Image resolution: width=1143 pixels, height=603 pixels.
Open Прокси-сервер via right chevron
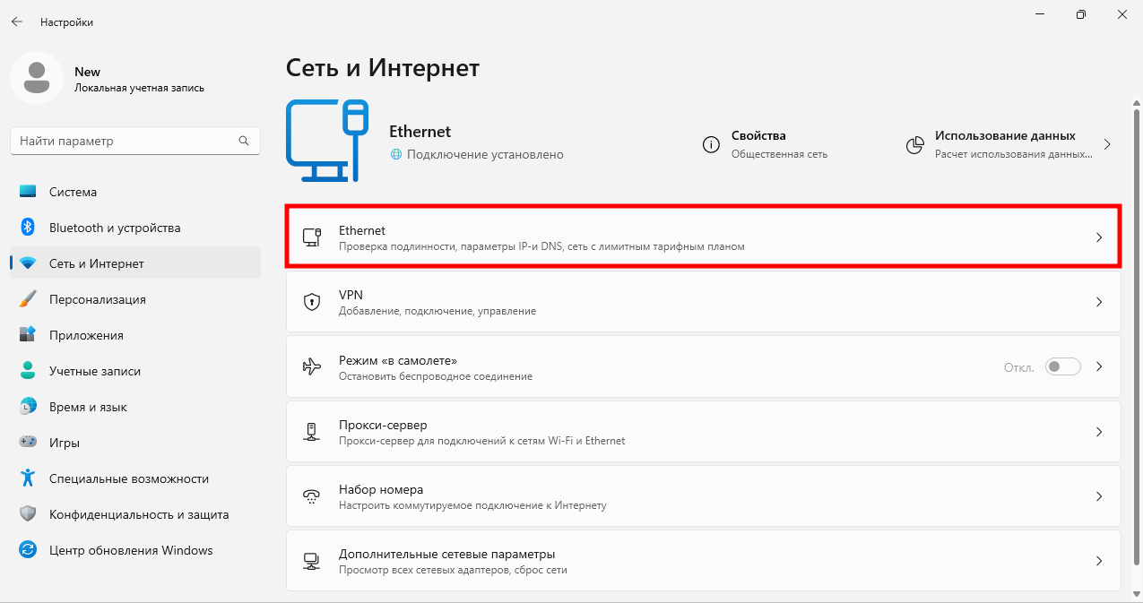1099,432
